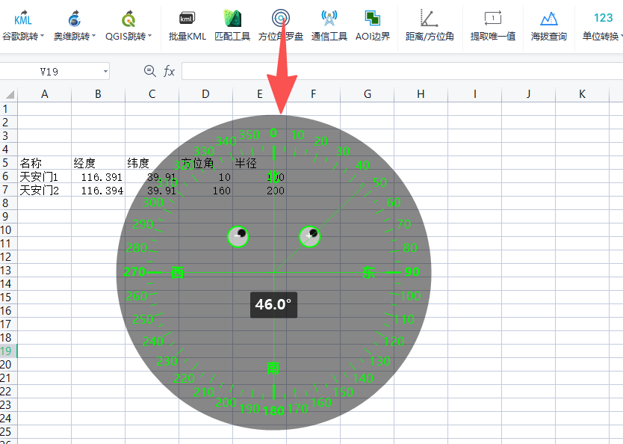Expand the 单位转换 dropdown

point(621,36)
